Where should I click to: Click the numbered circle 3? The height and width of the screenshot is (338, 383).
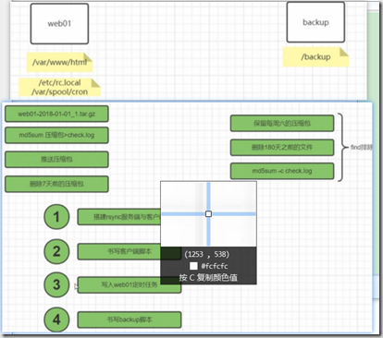pos(56,284)
